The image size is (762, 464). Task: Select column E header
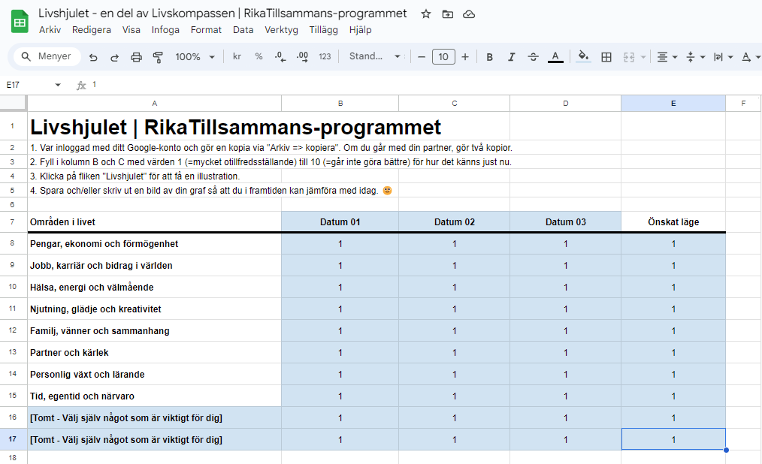[673, 103]
